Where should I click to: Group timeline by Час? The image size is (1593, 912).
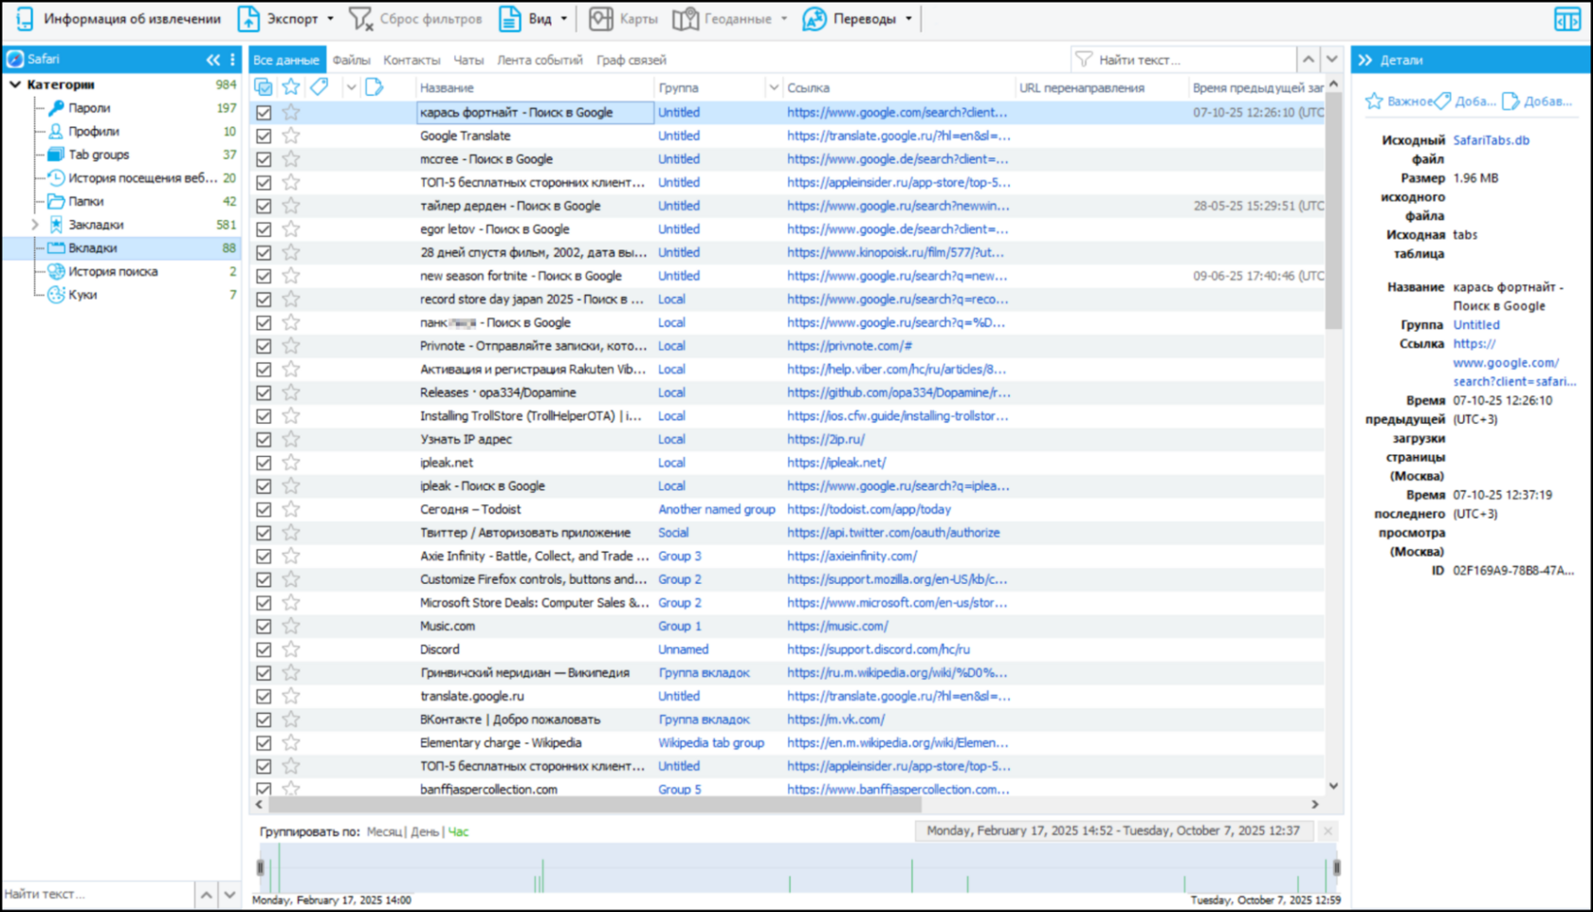coord(458,831)
